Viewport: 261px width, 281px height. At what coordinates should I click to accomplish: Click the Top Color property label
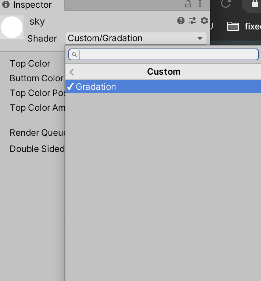click(x=30, y=64)
